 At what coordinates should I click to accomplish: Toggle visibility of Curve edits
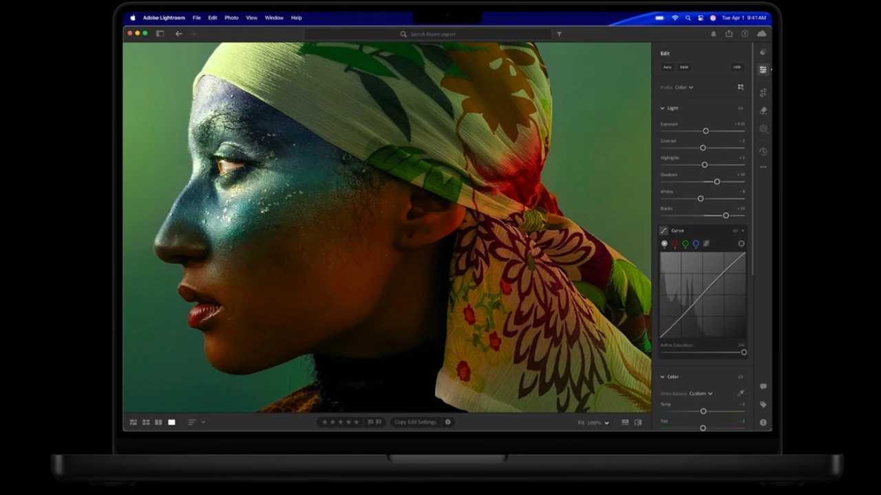734,230
